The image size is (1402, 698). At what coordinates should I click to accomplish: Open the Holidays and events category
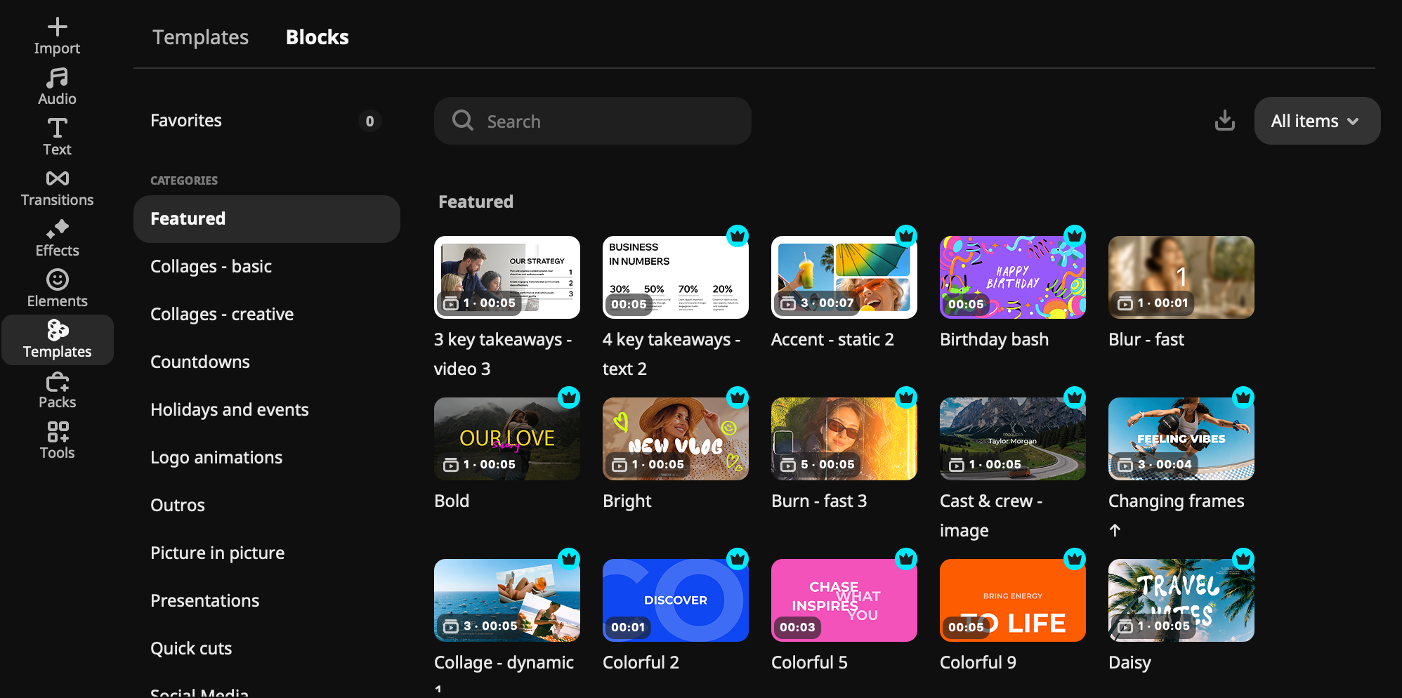click(x=267, y=410)
